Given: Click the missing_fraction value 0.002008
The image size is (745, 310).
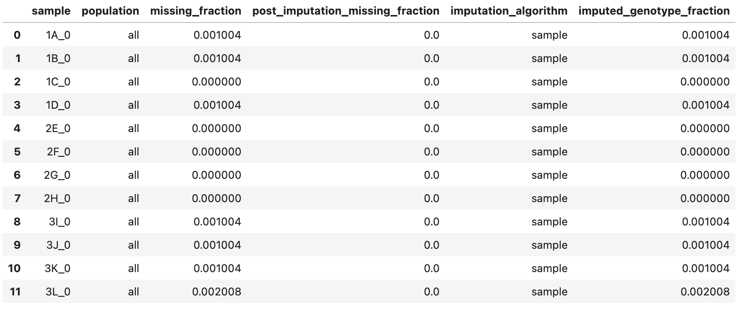Looking at the screenshot, I should [x=216, y=292].
